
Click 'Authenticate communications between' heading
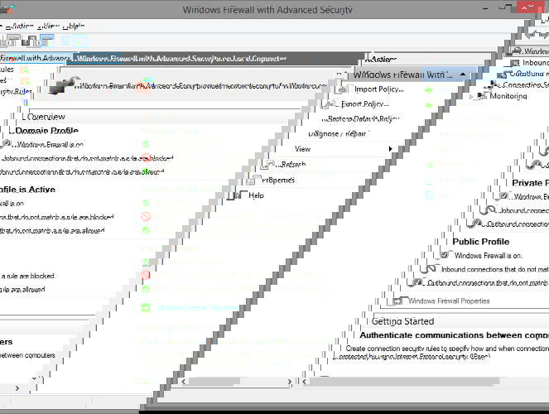pos(455,335)
